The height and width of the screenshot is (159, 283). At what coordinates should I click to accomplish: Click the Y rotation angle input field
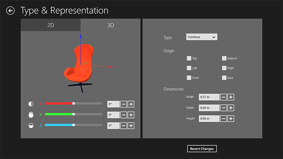coord(114,115)
